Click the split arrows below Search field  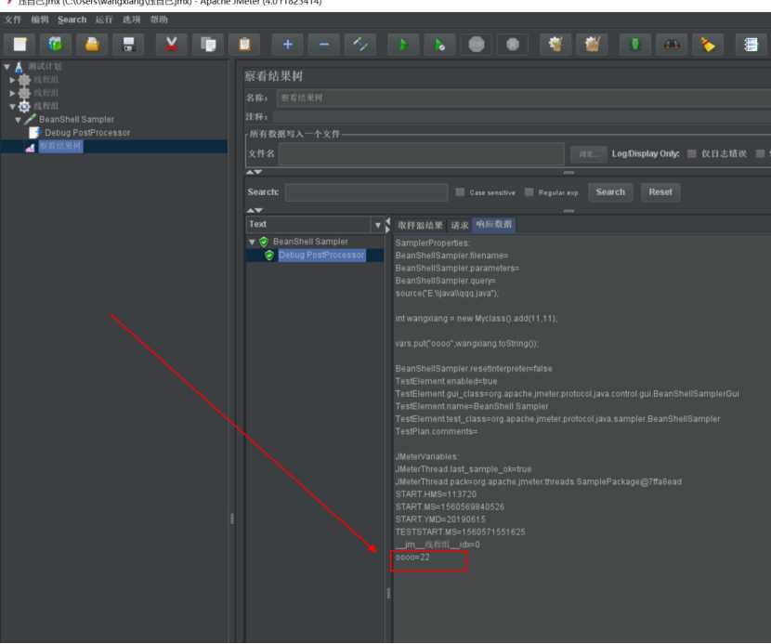[255, 210]
